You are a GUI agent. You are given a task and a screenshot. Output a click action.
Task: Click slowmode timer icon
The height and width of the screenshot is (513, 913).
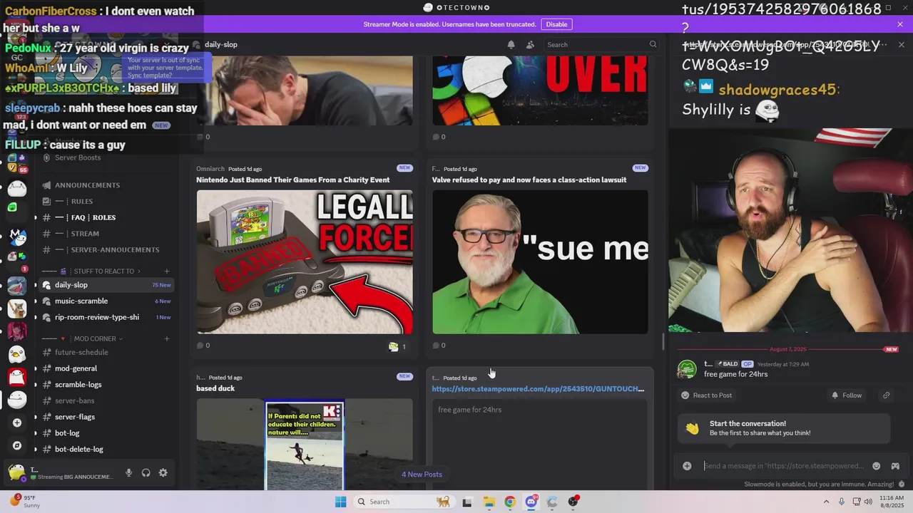point(902,484)
